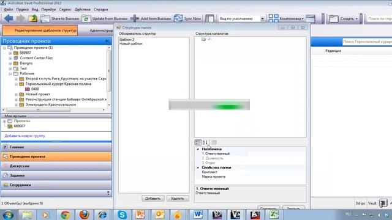Viewport: 392px width, 220px height.
Task: Open the Проводник проекта navigation section
Action: [56, 156]
